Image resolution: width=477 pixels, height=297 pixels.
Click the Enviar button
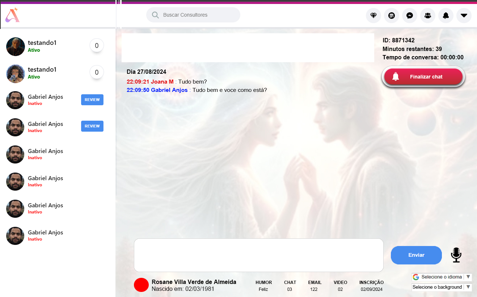click(416, 255)
